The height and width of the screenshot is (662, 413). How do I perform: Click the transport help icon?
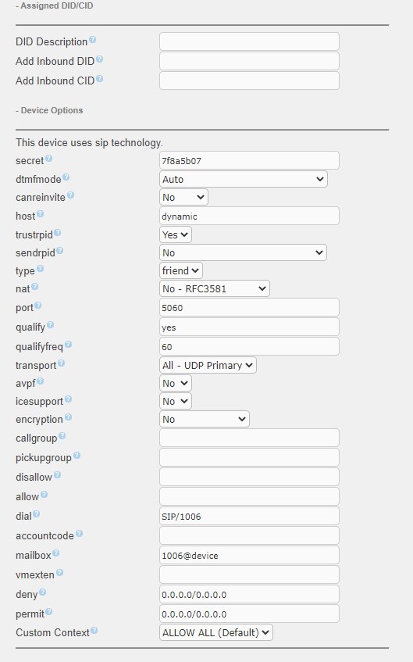[61, 363]
